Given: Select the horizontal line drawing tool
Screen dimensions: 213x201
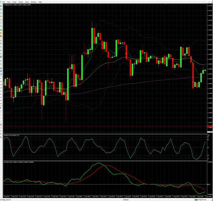Looking at the screenshot, I should 1,118.
